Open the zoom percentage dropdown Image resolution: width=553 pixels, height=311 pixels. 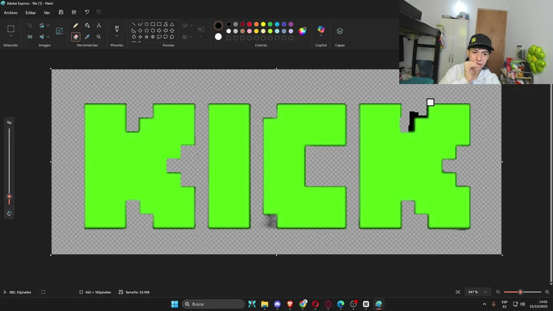(477, 292)
